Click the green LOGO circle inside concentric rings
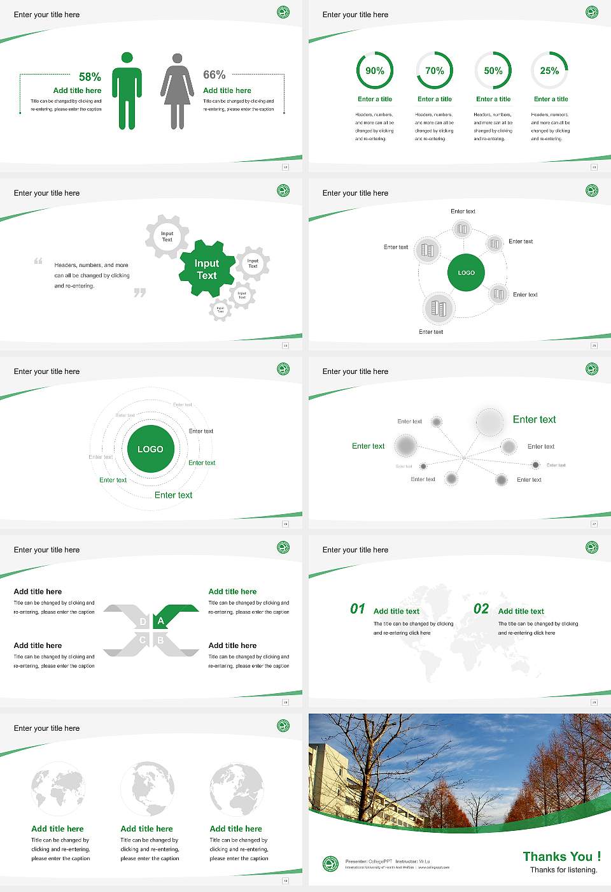611x892 pixels. [150, 449]
